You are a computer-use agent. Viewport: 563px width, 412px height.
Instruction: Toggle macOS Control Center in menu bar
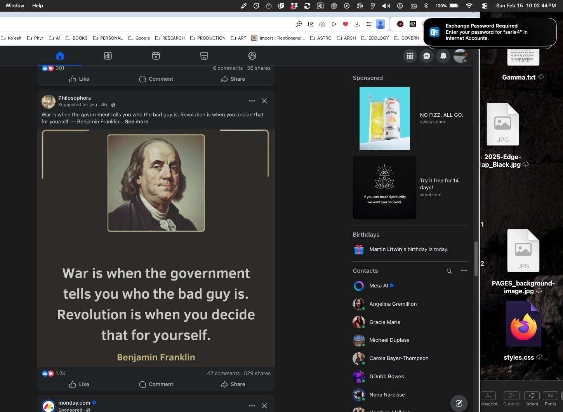coord(485,6)
